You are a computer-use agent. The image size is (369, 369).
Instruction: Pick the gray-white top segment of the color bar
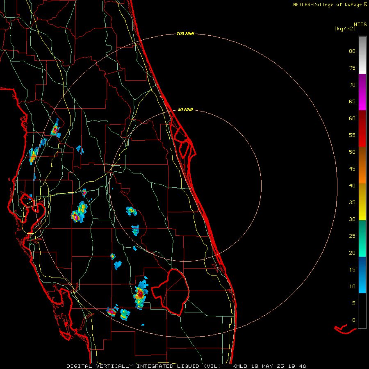click(362, 55)
